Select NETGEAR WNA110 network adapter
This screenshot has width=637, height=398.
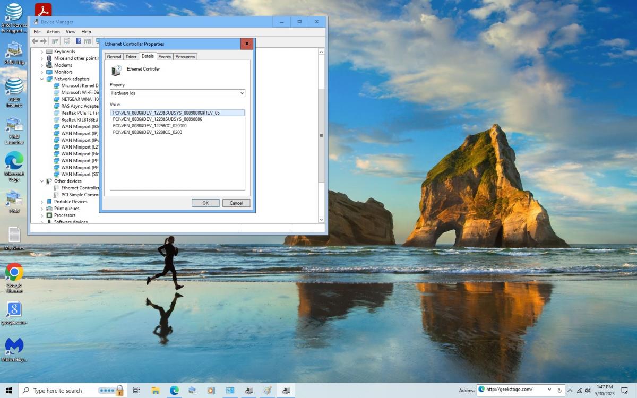tap(76, 99)
